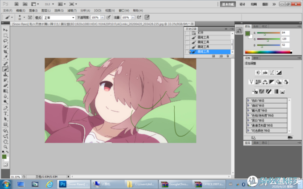Click the G value field showing 120

tap(286, 39)
